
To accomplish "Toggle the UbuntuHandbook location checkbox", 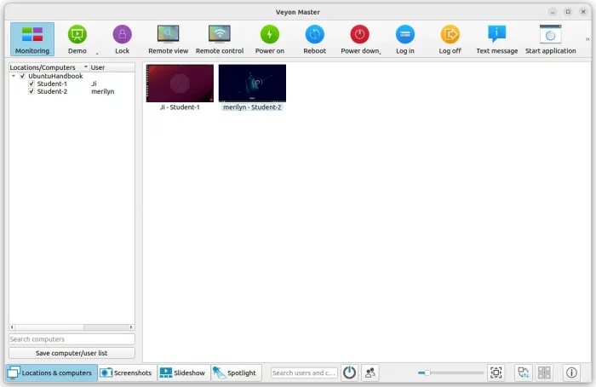I will click(22, 76).
